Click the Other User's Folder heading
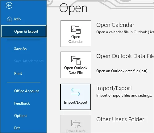Screen dimensions: 154x133 120,119
